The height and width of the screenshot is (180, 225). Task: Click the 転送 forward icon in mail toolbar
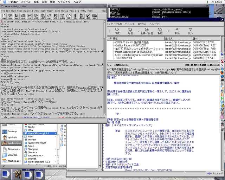(160, 31)
